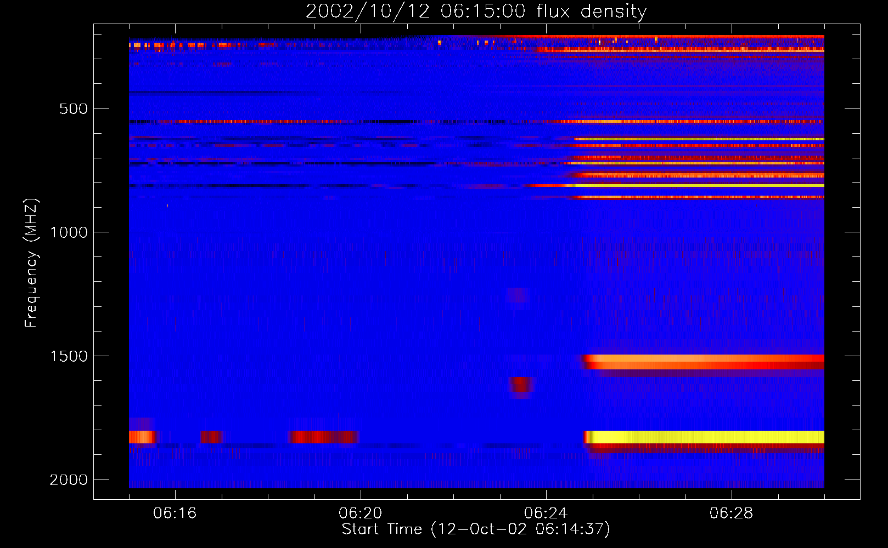Click the 2000 frequency tick label

[69, 480]
